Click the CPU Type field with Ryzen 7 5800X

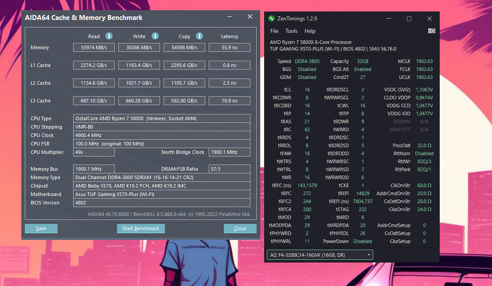pyautogui.click(x=162, y=118)
